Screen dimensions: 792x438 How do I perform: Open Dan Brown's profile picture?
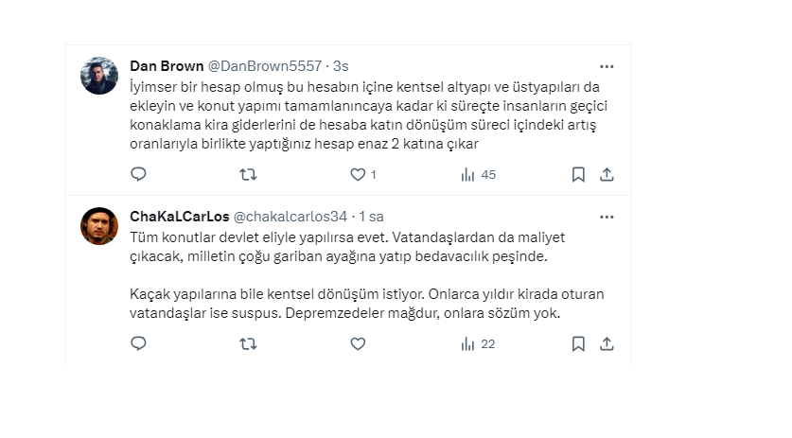coord(99,76)
